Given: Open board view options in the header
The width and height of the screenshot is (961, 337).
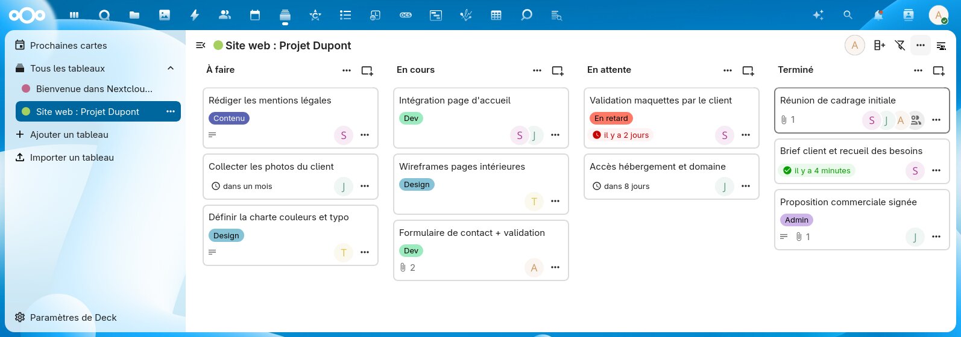Looking at the screenshot, I should point(921,45).
